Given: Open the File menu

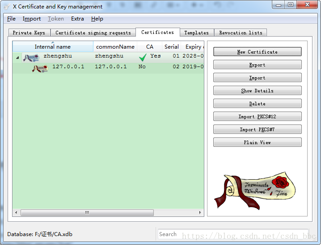Looking at the screenshot, I should pos(11,19).
